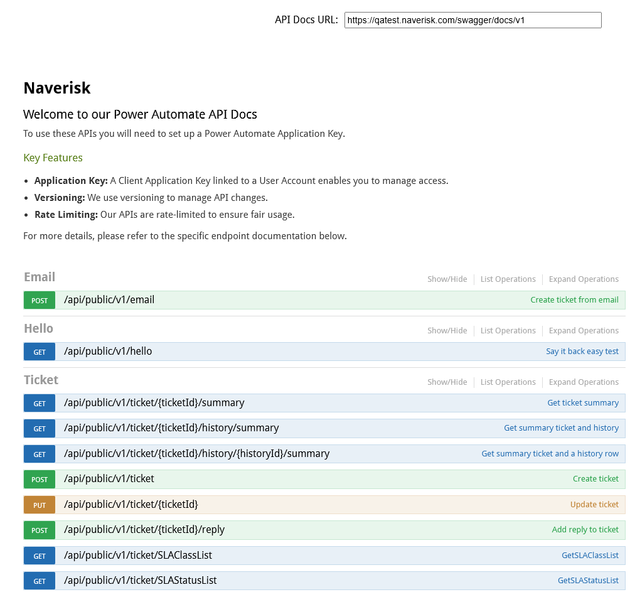Open the Ticket section heading

(x=41, y=380)
